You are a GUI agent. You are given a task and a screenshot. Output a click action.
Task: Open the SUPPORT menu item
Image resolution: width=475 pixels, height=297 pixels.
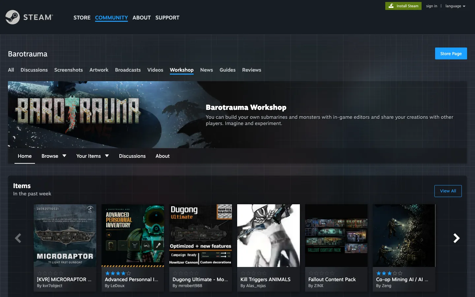click(167, 17)
